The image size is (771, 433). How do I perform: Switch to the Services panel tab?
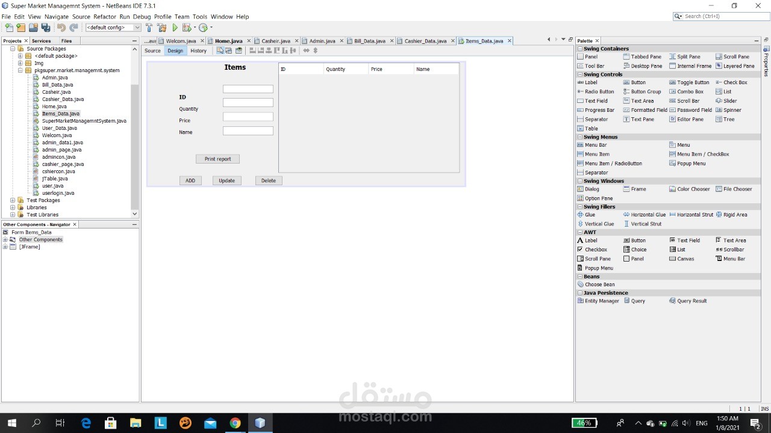[x=42, y=41]
